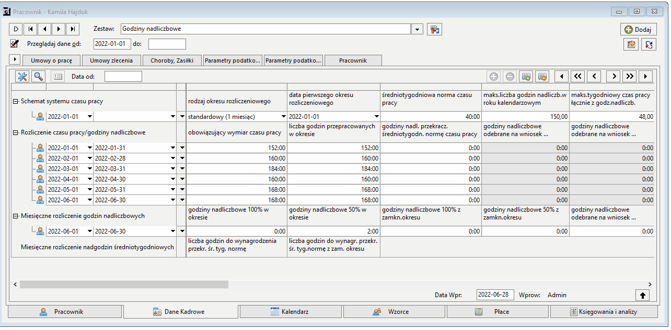Click the pencil edit icon beside Przeglądaj dane
The width and height of the screenshot is (671, 330).
coord(15,44)
